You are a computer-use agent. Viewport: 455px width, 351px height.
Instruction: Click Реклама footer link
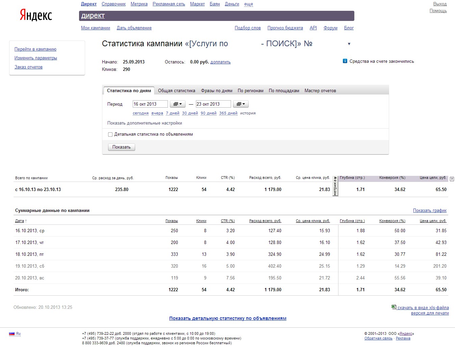(x=403, y=339)
